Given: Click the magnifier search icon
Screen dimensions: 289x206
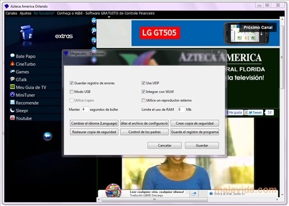Looking at the screenshot, I should coord(94,30).
